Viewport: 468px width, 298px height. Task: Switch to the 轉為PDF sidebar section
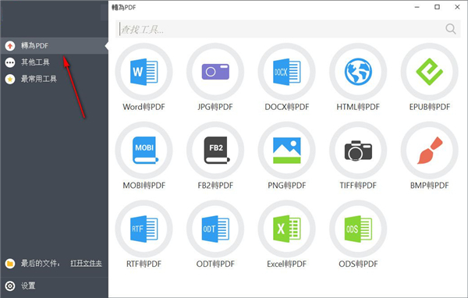tap(55, 46)
